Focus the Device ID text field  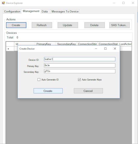[80, 59]
